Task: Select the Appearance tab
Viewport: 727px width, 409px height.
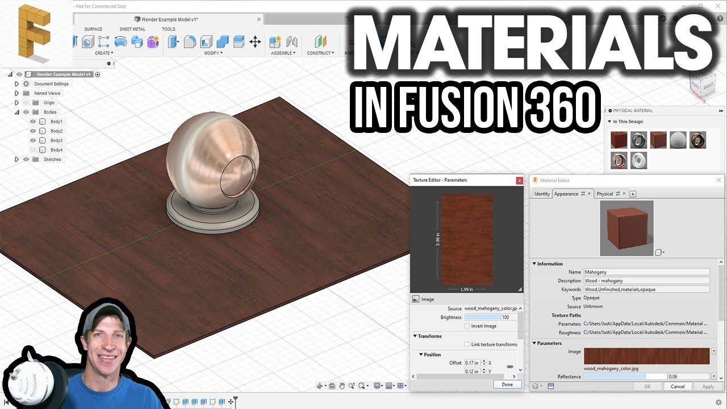Action: tap(566, 194)
